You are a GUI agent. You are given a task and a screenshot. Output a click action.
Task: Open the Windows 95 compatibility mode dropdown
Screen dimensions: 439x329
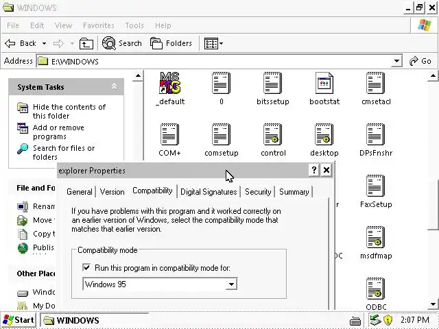231,284
